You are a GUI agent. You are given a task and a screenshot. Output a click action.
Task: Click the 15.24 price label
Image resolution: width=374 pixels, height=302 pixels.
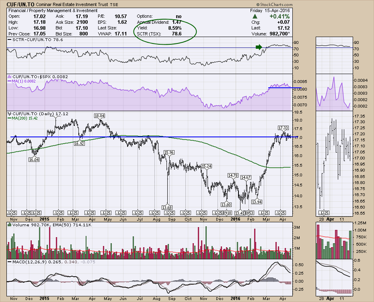point(207,166)
